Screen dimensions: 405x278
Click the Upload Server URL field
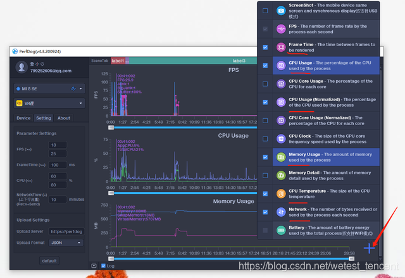pyautogui.click(x=66, y=231)
